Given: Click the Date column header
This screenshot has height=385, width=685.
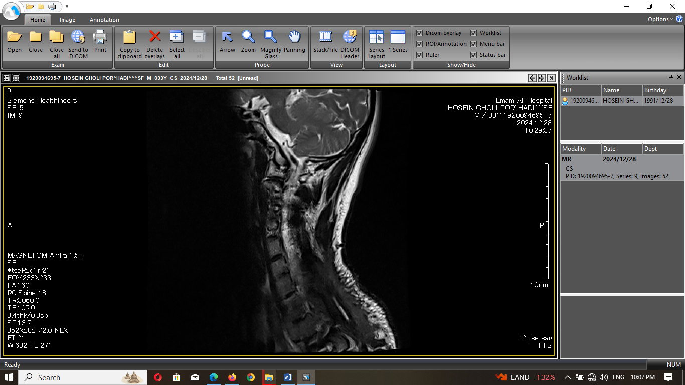Looking at the screenshot, I should (622, 149).
